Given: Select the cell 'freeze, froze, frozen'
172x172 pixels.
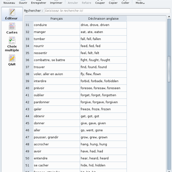Looking at the screenshot, I should (x=103, y=109).
